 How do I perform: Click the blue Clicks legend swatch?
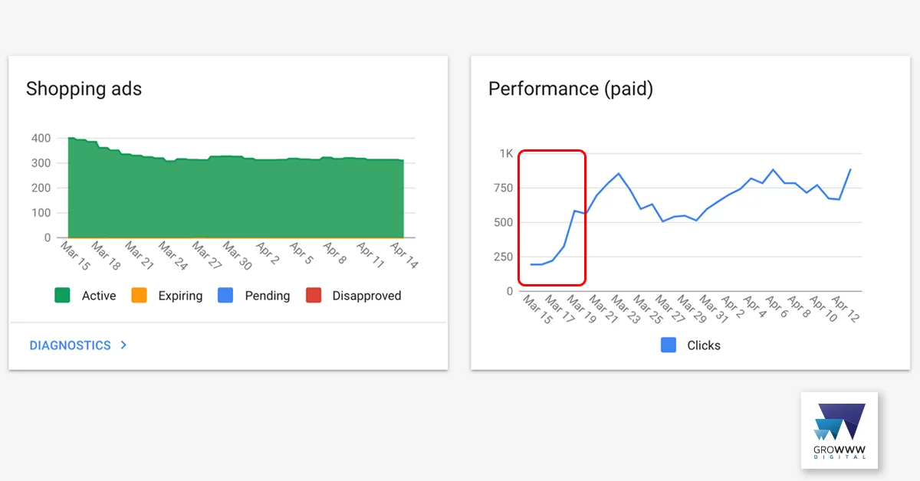pyautogui.click(x=669, y=345)
